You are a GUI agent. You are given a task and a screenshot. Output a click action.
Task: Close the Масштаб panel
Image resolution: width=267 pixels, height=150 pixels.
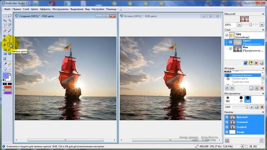coord(263,14)
